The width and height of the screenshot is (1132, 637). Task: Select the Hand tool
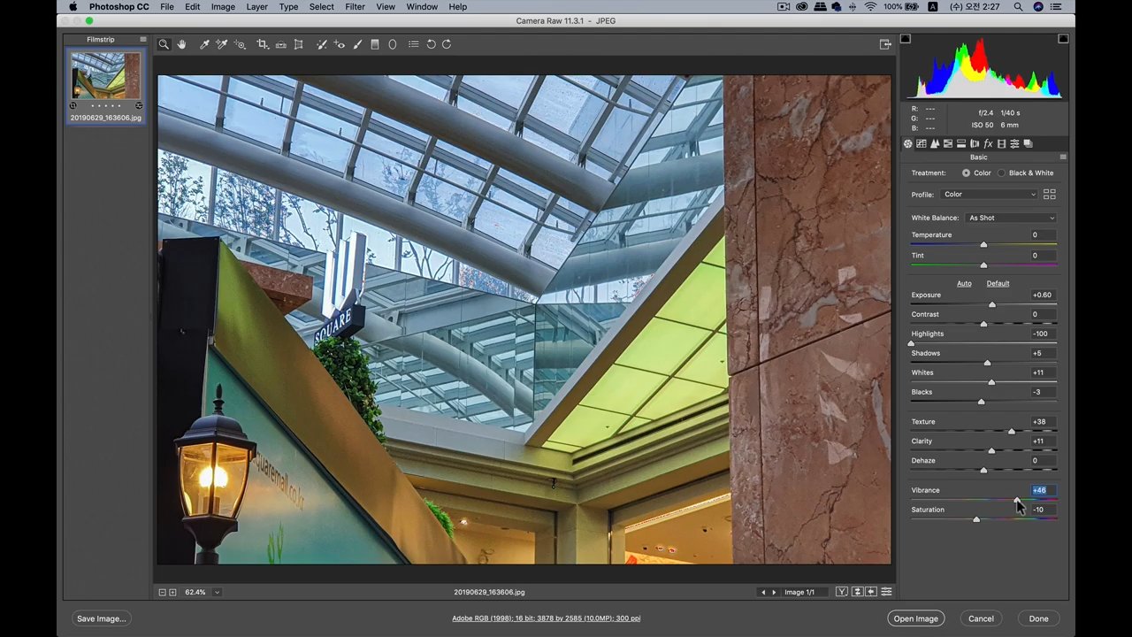pyautogui.click(x=181, y=44)
